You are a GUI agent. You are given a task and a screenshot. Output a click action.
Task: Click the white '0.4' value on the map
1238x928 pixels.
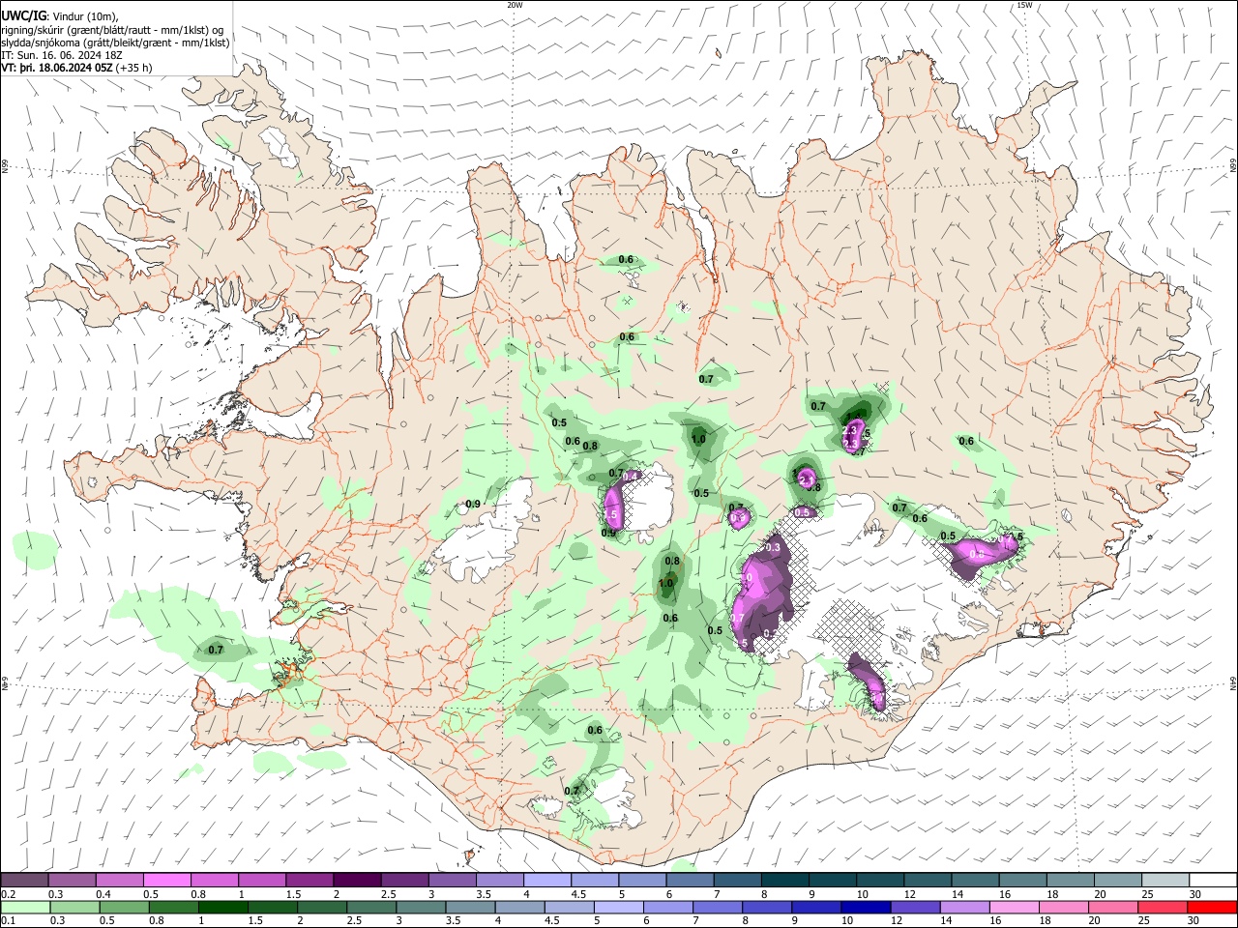(630, 476)
